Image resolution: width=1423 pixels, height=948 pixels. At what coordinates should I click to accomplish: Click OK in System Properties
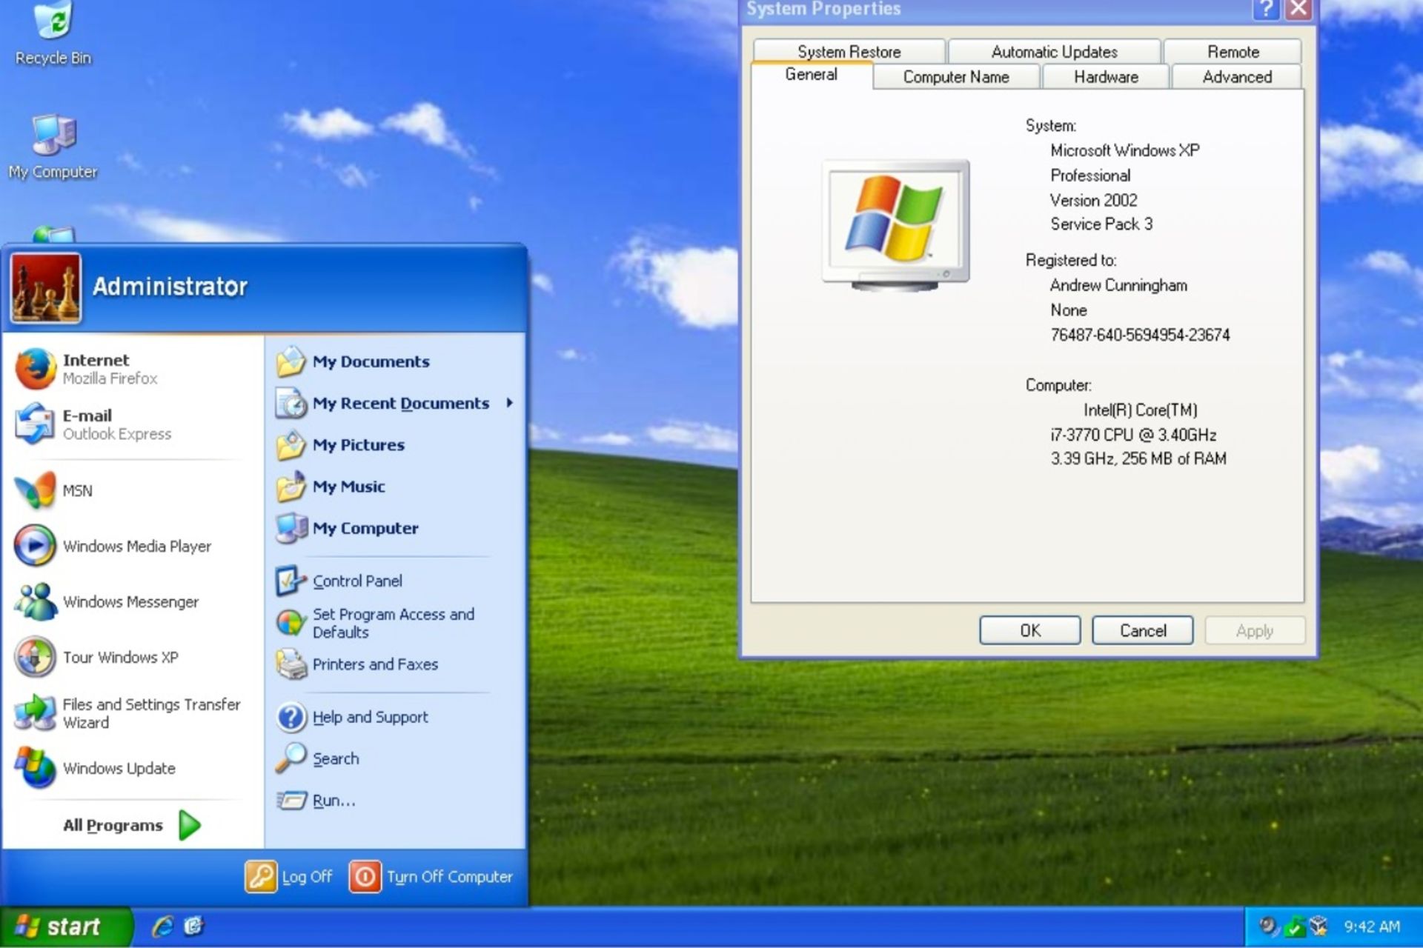[x=1030, y=630]
